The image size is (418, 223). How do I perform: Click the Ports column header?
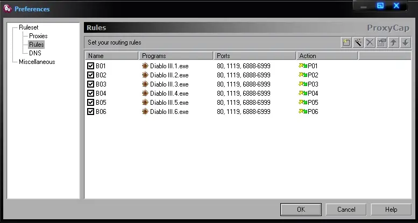[255, 56]
